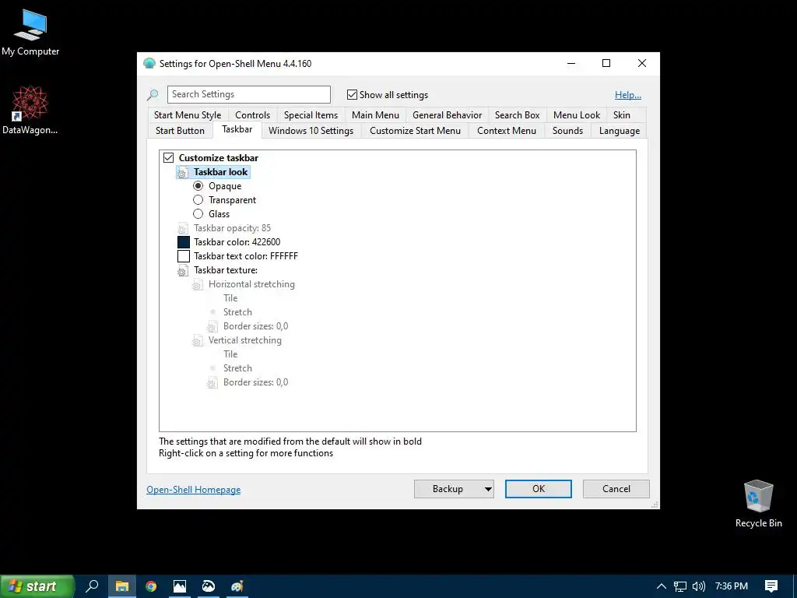Open the Recycle Bin icon
Viewport: 797px width, 598px height.
(x=758, y=504)
